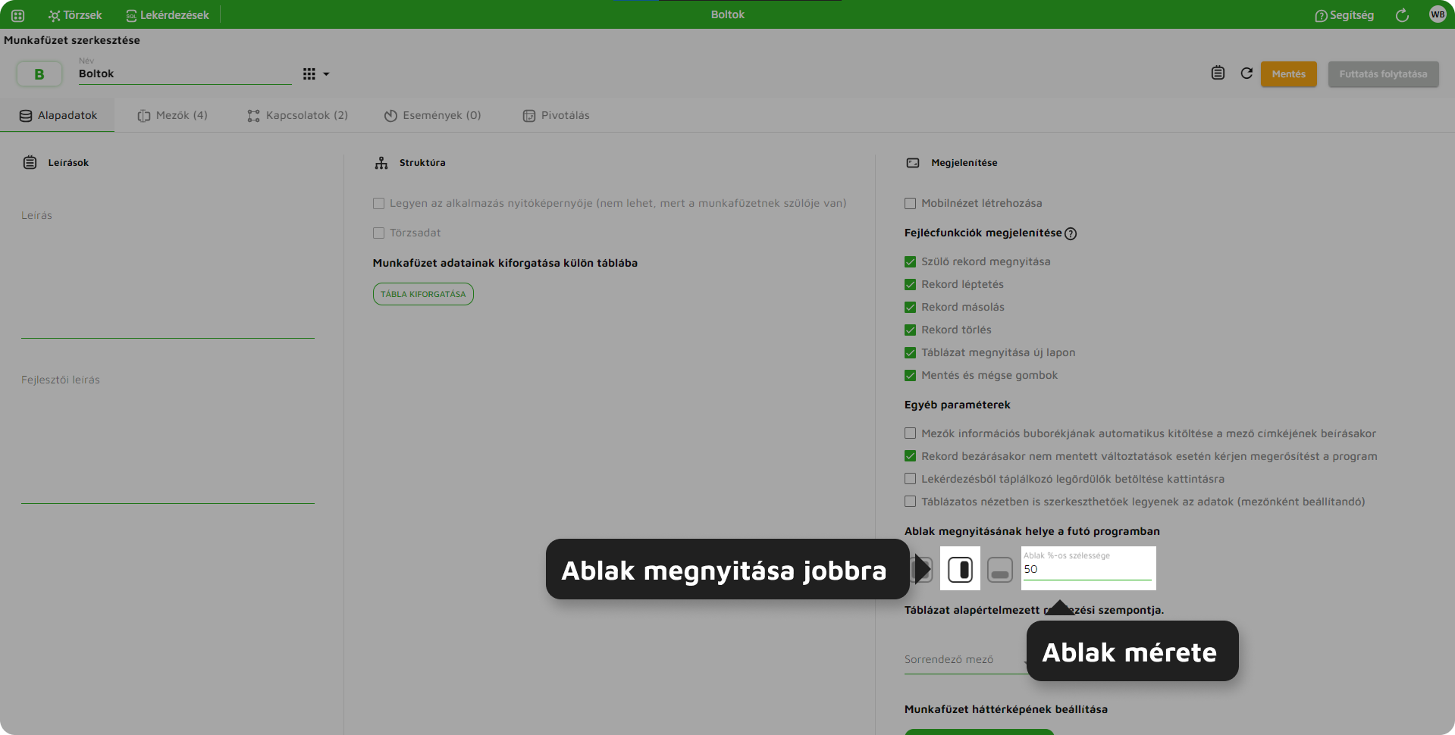Viewport: 1455px width, 735px height.
Task: Toggle the Törzsadat checkbox
Action: pos(378,233)
